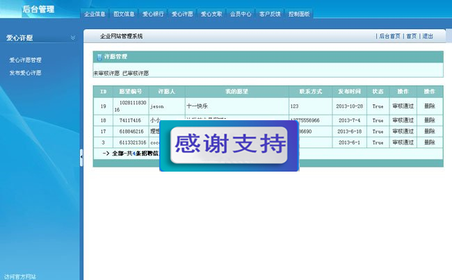Viewport: 452px width, 280px height.
Task: Delete the wish with ID 17
Action: click(x=430, y=131)
